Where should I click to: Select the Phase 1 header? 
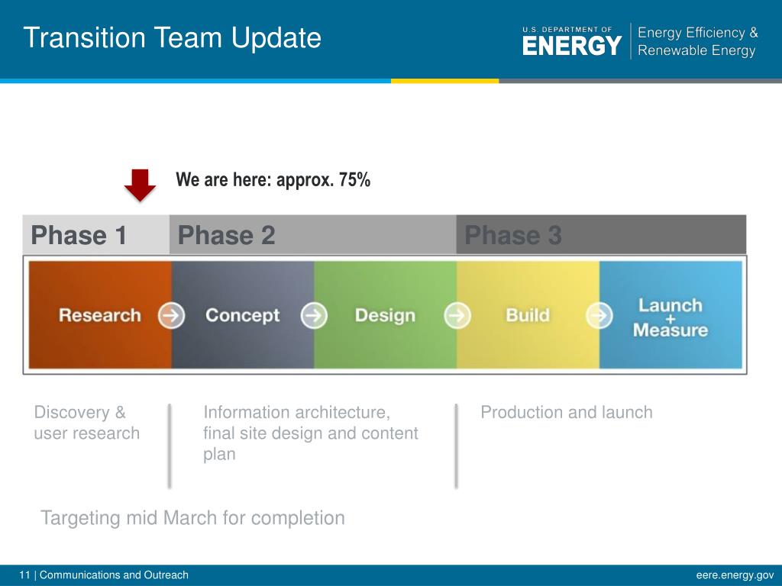point(96,235)
